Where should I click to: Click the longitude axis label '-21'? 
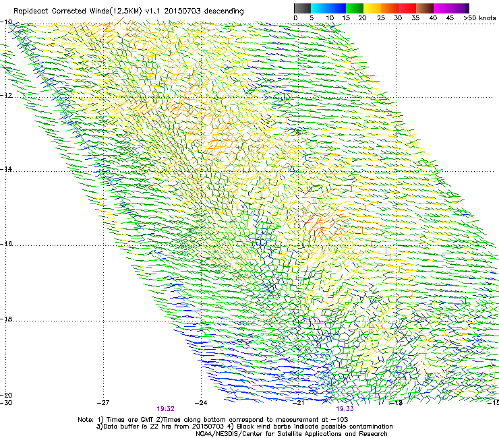(298, 403)
